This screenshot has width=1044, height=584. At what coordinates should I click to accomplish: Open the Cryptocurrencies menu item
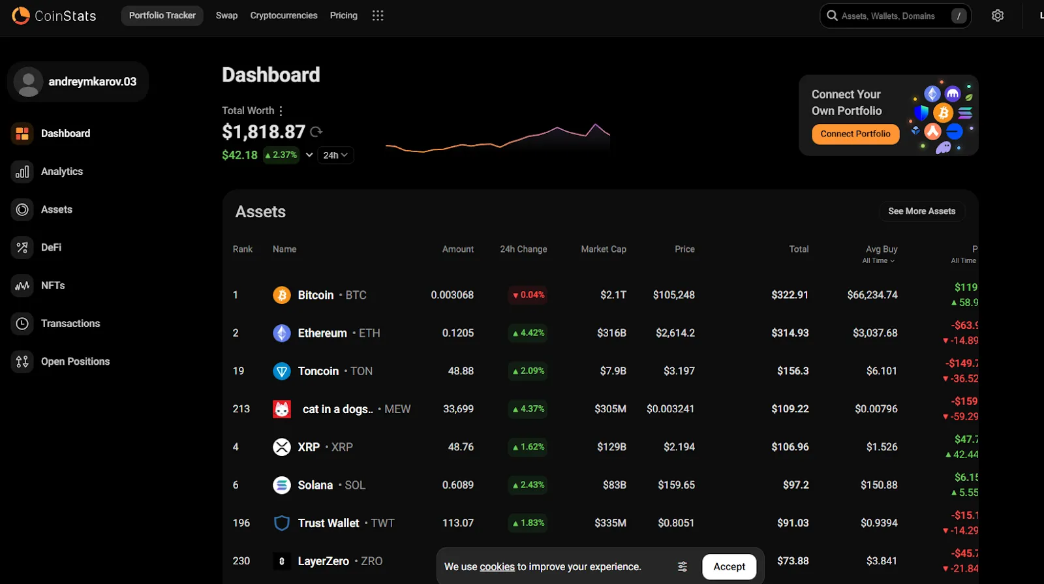(x=284, y=16)
